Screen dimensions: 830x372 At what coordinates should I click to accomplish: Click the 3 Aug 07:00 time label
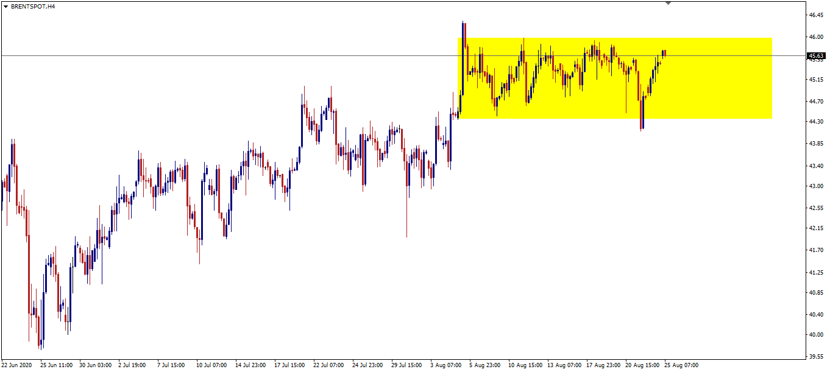click(x=445, y=366)
